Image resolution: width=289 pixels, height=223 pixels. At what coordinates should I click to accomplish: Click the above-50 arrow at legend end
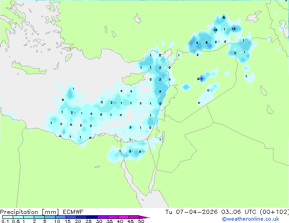tap(144, 217)
